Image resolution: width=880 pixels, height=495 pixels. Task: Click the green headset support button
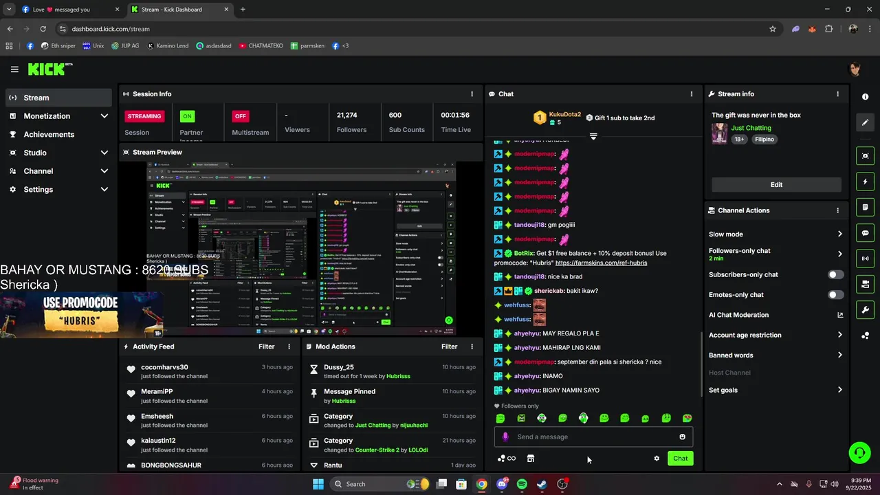coord(859,452)
